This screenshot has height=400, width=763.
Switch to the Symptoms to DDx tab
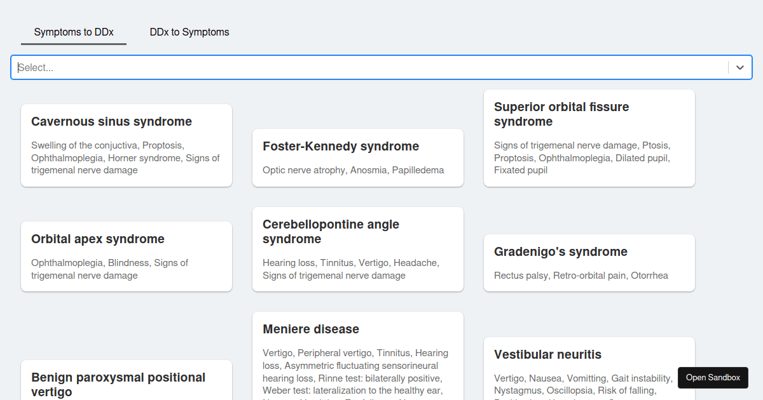pyautogui.click(x=74, y=32)
